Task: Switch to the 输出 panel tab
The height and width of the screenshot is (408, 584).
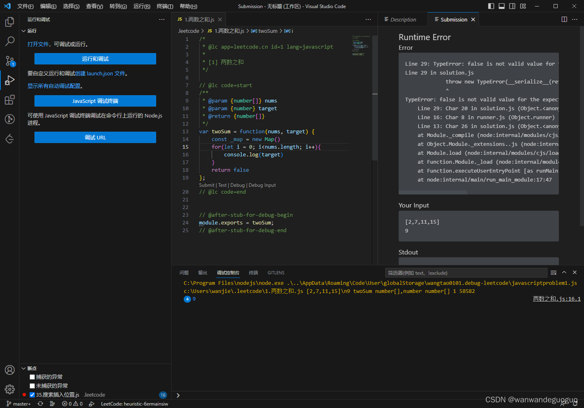Action: click(203, 273)
